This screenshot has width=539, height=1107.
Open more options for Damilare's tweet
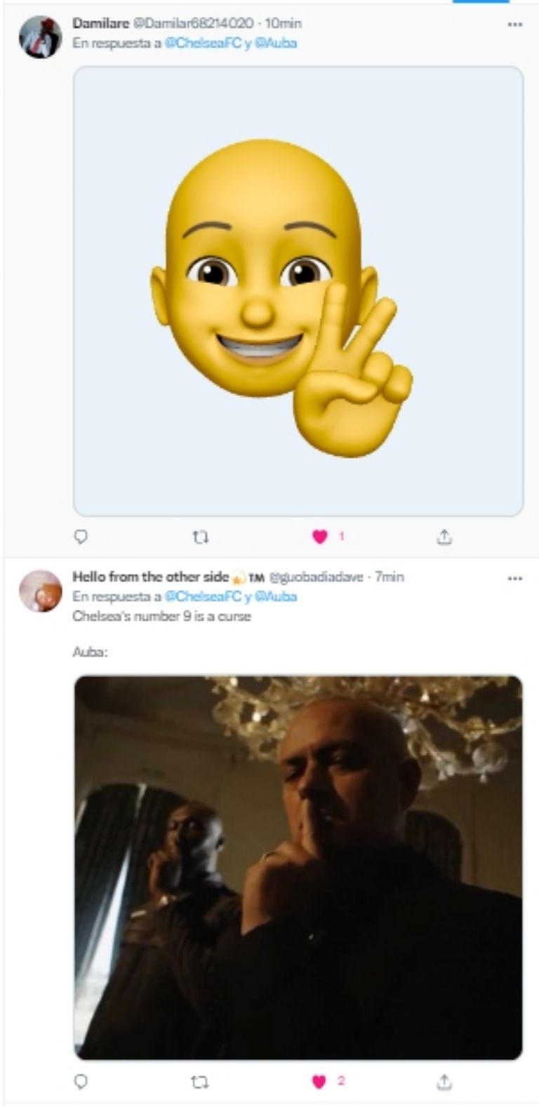pos(514,24)
